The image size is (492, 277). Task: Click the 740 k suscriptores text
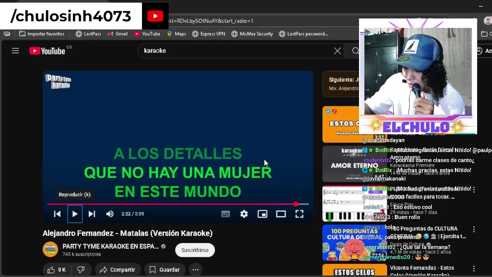click(x=81, y=254)
